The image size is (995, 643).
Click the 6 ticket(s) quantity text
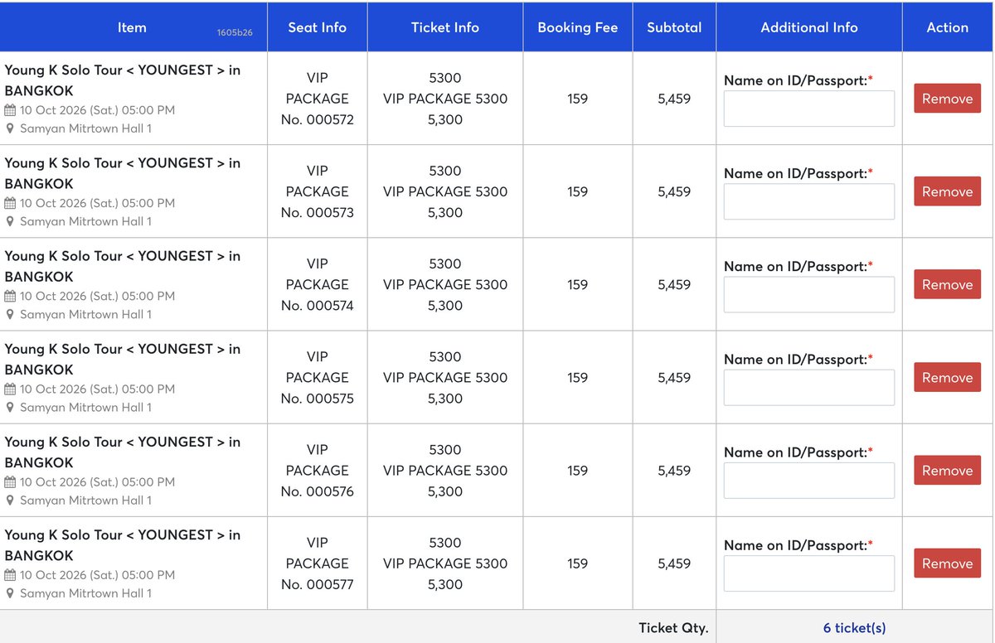(x=855, y=628)
